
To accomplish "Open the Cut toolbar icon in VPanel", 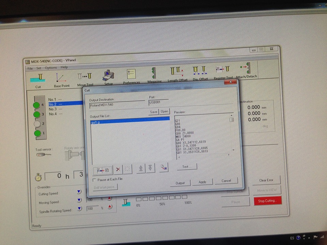I will pos(38,81).
